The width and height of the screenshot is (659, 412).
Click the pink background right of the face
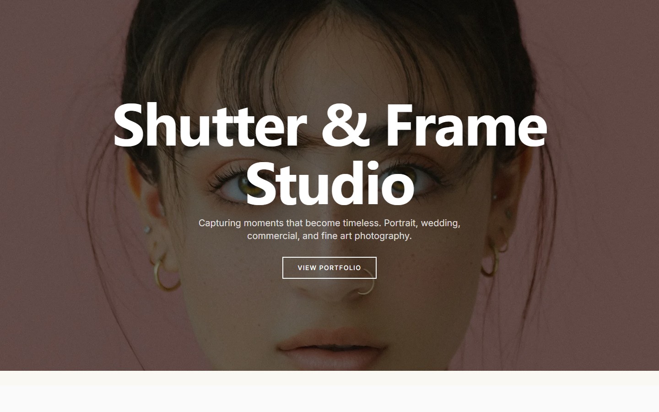pyautogui.click(x=609, y=183)
